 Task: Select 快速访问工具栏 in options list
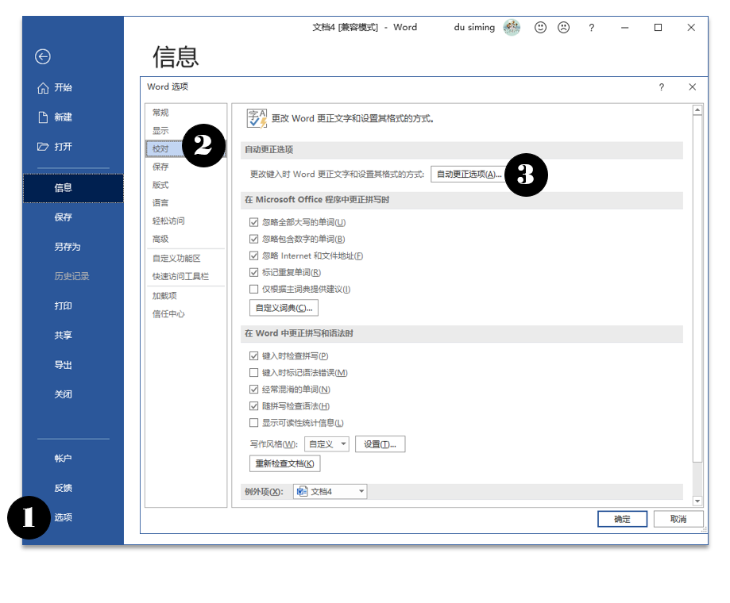click(x=186, y=277)
